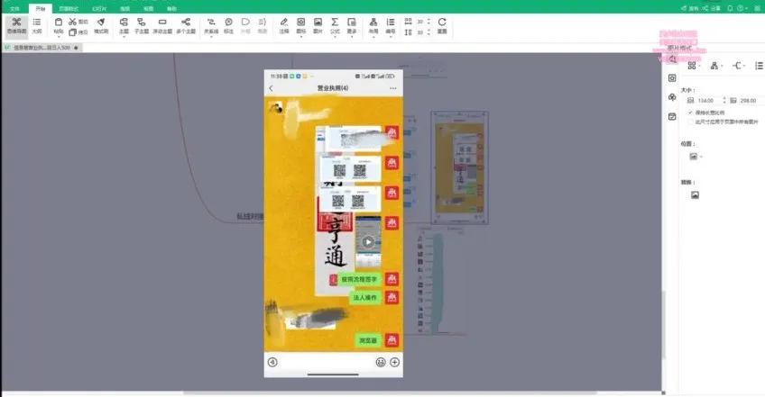Click the cut (剪切) icon
Viewport: 765px width, 397px height.
pos(73,21)
